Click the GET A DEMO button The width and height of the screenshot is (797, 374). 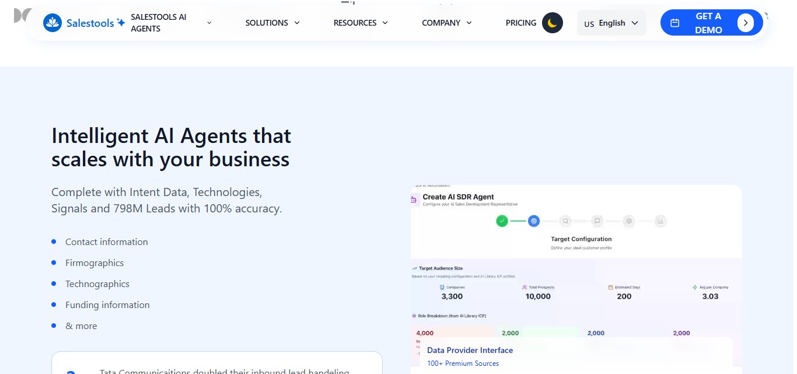coord(708,22)
